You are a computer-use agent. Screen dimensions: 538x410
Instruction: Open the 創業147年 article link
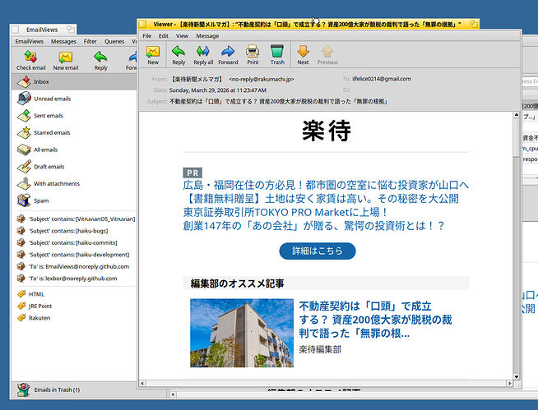pyautogui.click(x=313, y=226)
